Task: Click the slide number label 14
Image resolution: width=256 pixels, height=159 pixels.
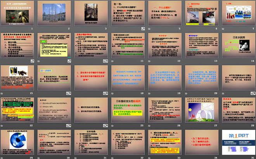Action: pos(253,61)
